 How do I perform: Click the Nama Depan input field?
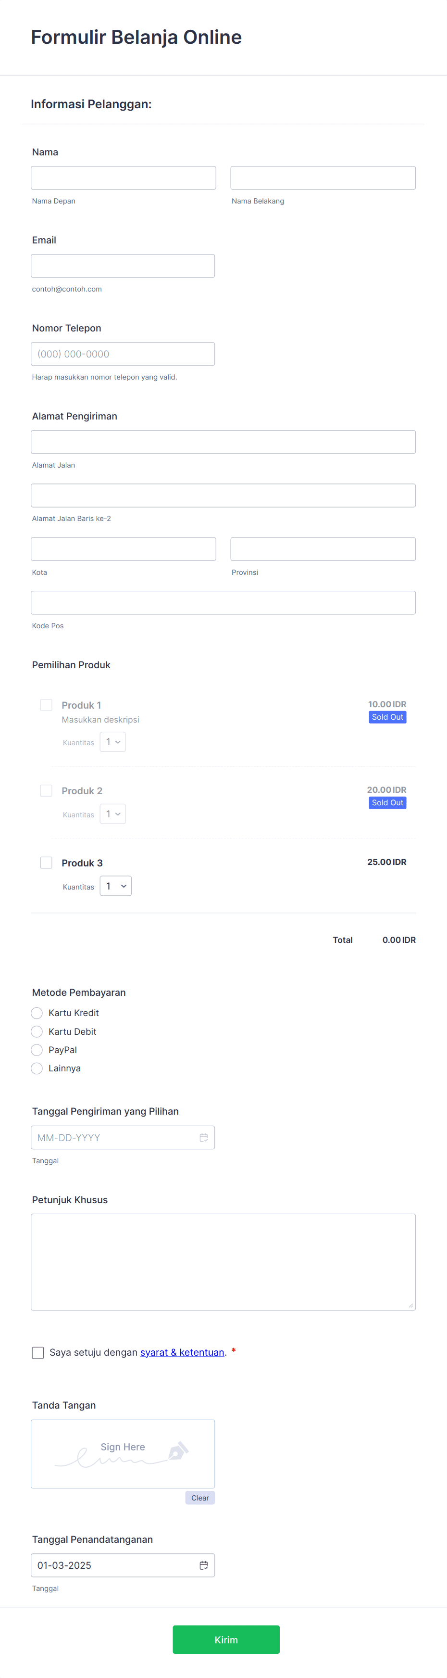[124, 177]
